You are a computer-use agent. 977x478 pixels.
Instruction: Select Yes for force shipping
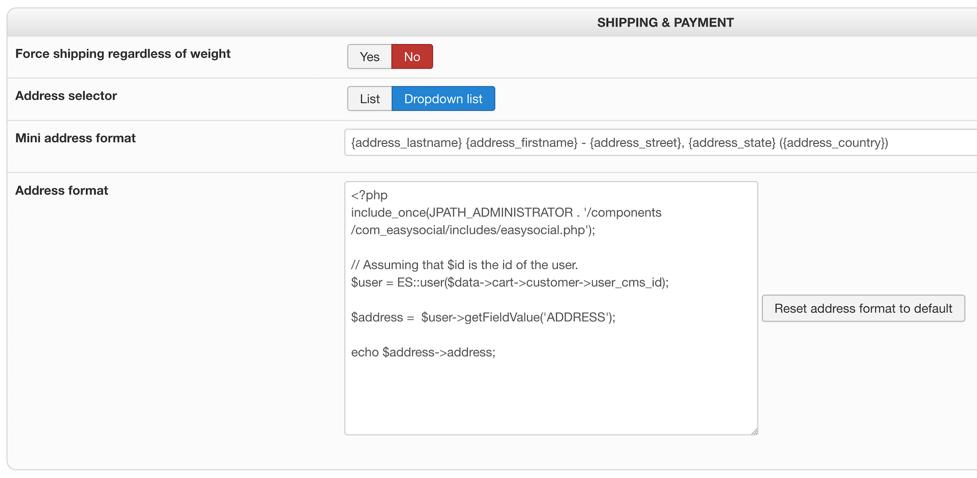[369, 57]
